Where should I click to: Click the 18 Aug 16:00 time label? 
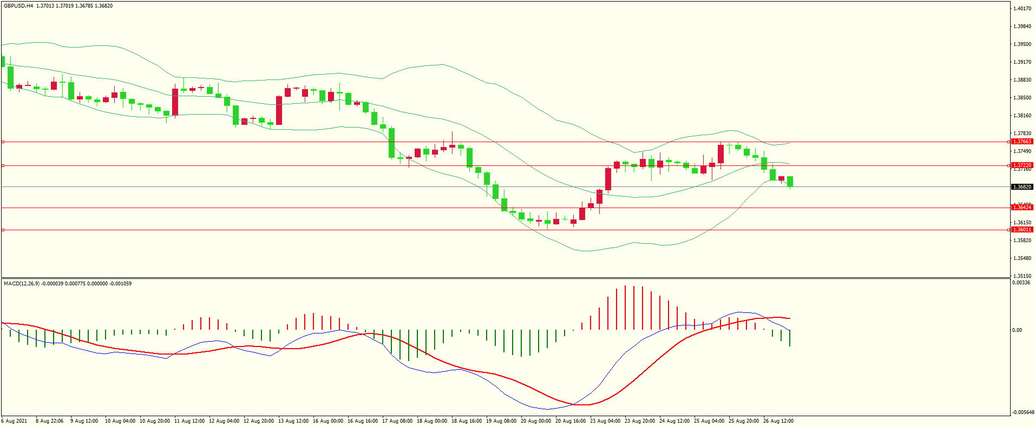(467, 421)
